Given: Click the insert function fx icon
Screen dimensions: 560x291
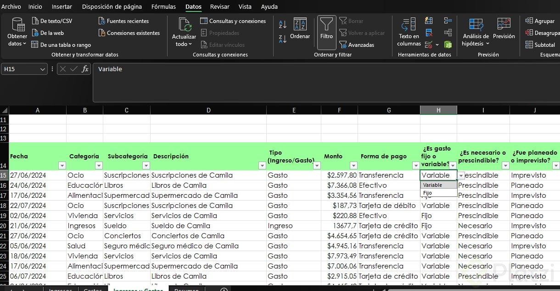Looking at the screenshot, I should 85,69.
